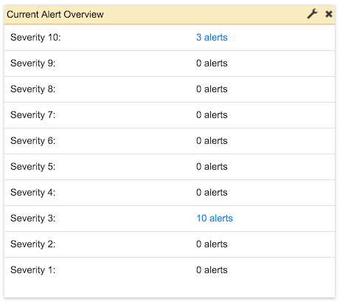Screen dimensions: 340x302
Task: Open widget settings with the wrench icon
Action: tap(312, 14)
